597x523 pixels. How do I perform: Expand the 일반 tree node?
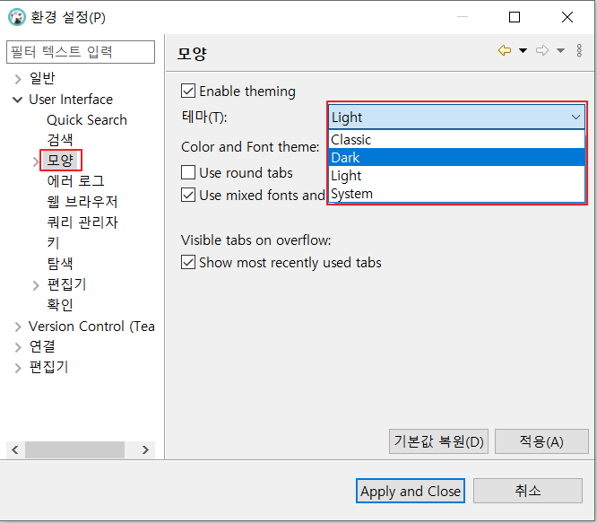pos(18,79)
